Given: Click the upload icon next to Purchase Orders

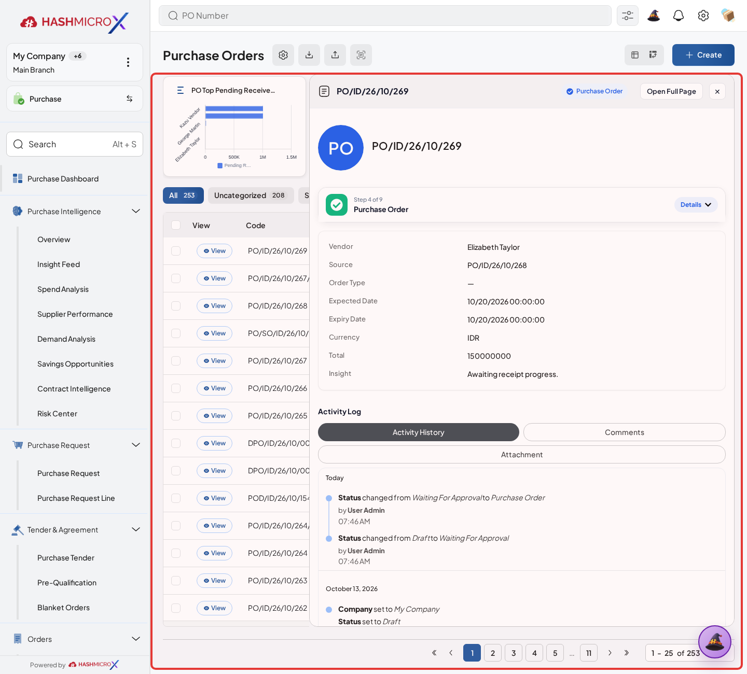Looking at the screenshot, I should (335, 55).
